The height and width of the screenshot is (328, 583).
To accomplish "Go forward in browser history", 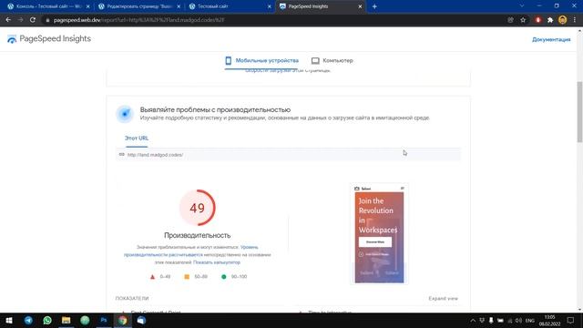I will click(x=20, y=20).
